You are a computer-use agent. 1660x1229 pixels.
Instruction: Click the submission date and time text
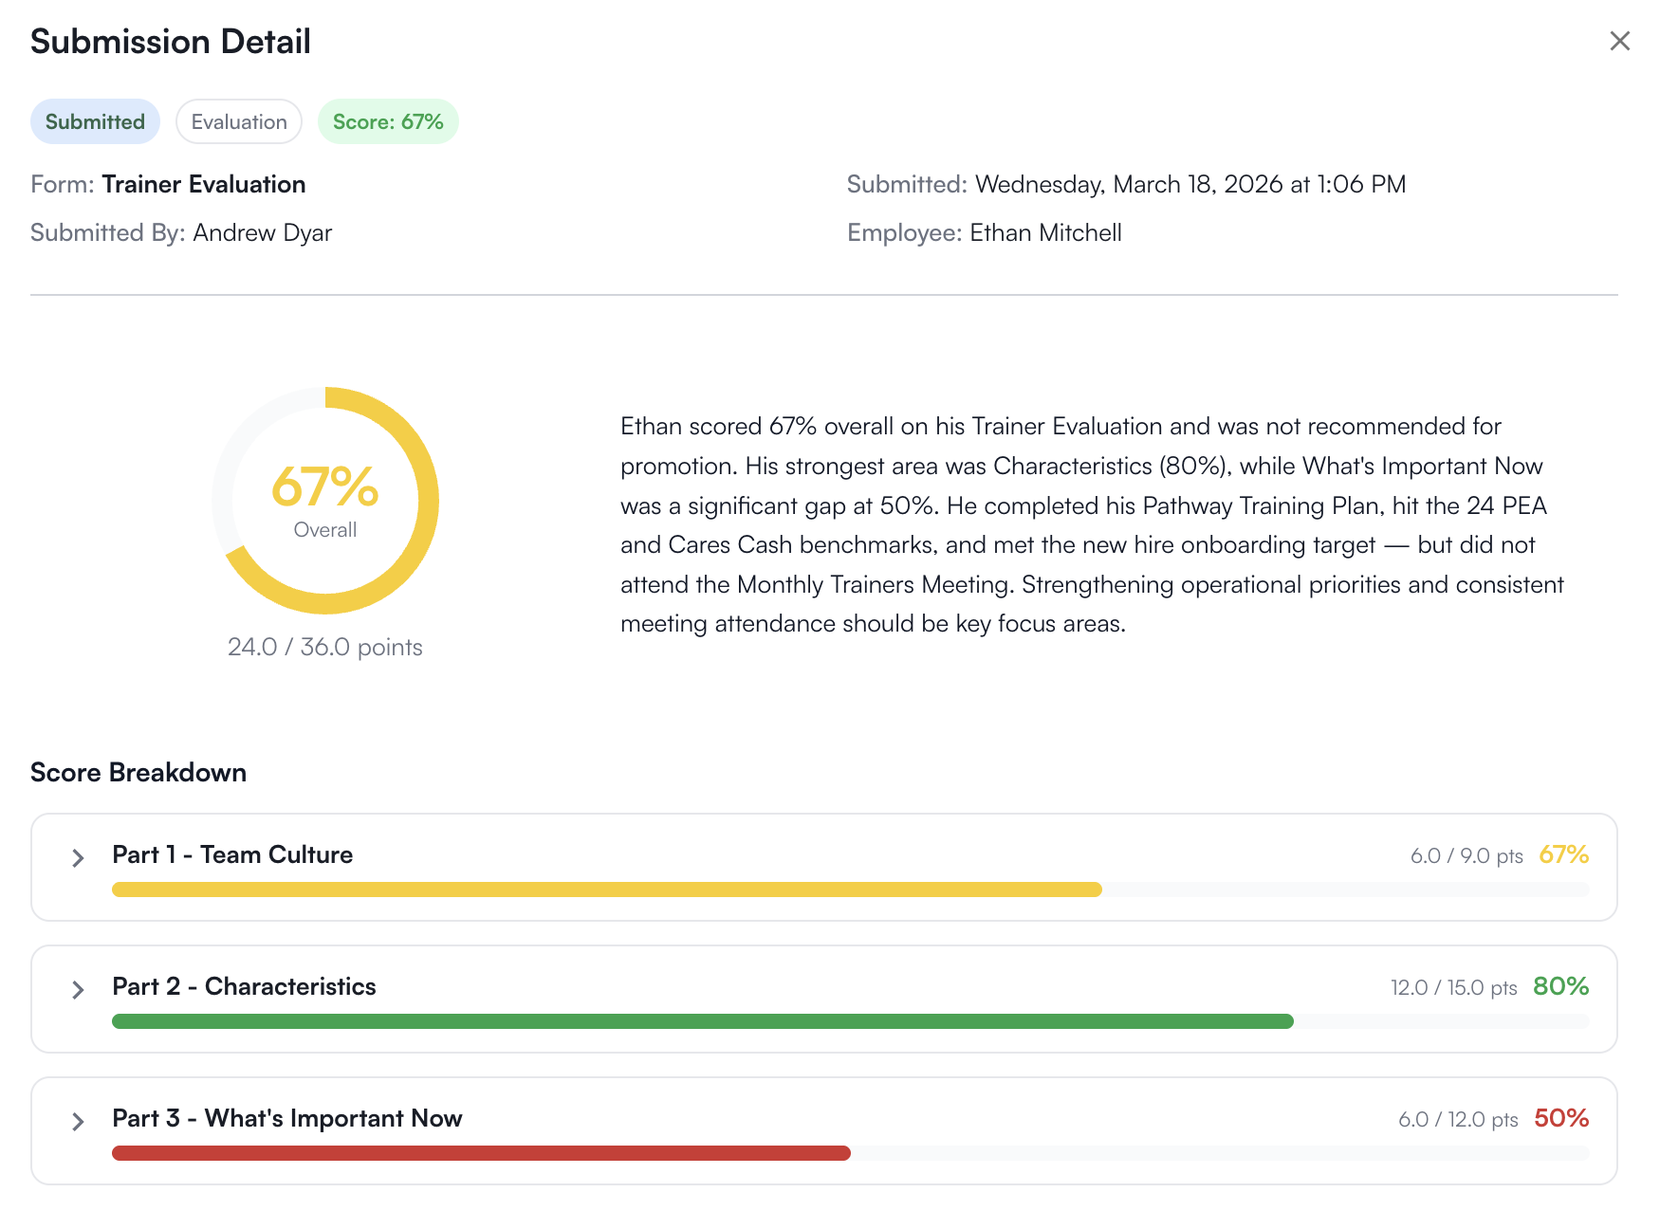coord(1190,184)
